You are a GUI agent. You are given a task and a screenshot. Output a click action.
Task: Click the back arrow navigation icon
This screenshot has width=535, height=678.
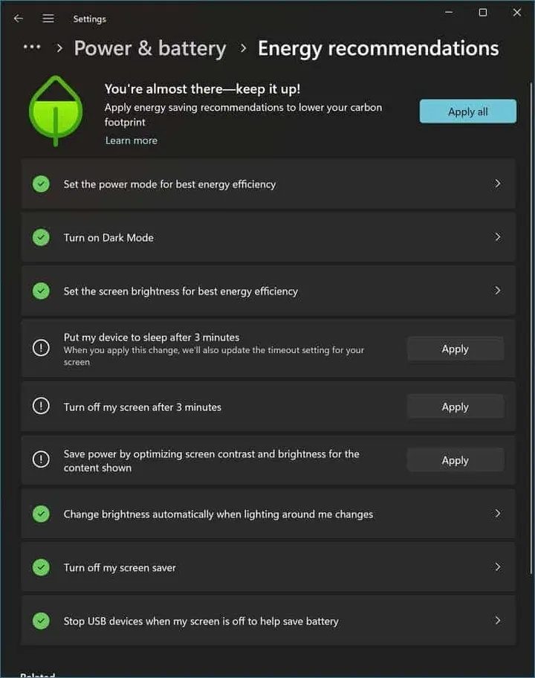point(18,18)
